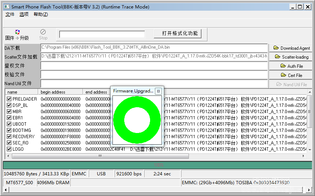Toggle the UBOOT partition checkbox
315x196 pixels.
pos(9,124)
